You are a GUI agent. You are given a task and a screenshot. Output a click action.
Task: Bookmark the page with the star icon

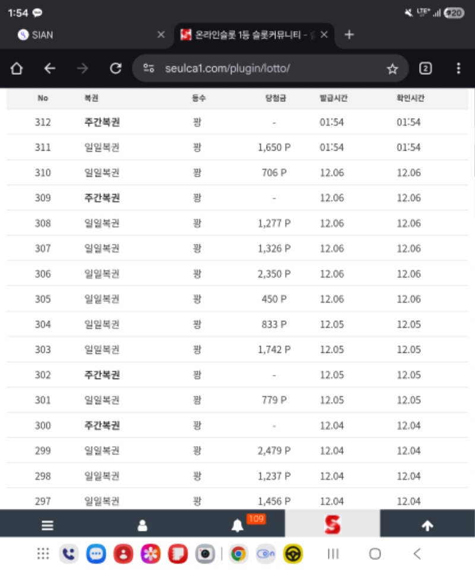coord(392,68)
